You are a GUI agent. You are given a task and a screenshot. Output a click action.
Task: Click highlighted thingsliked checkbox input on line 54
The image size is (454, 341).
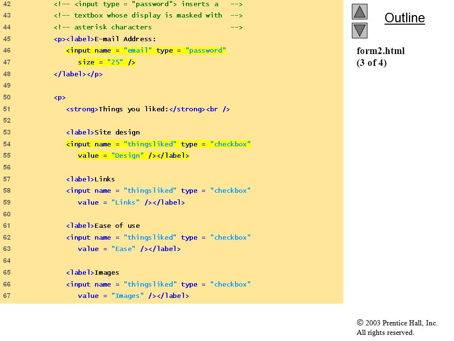tap(158, 144)
